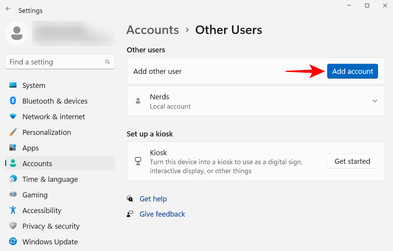This screenshot has height=251, width=393.
Task: Open the Privacy & security shield icon
Action: (x=13, y=226)
